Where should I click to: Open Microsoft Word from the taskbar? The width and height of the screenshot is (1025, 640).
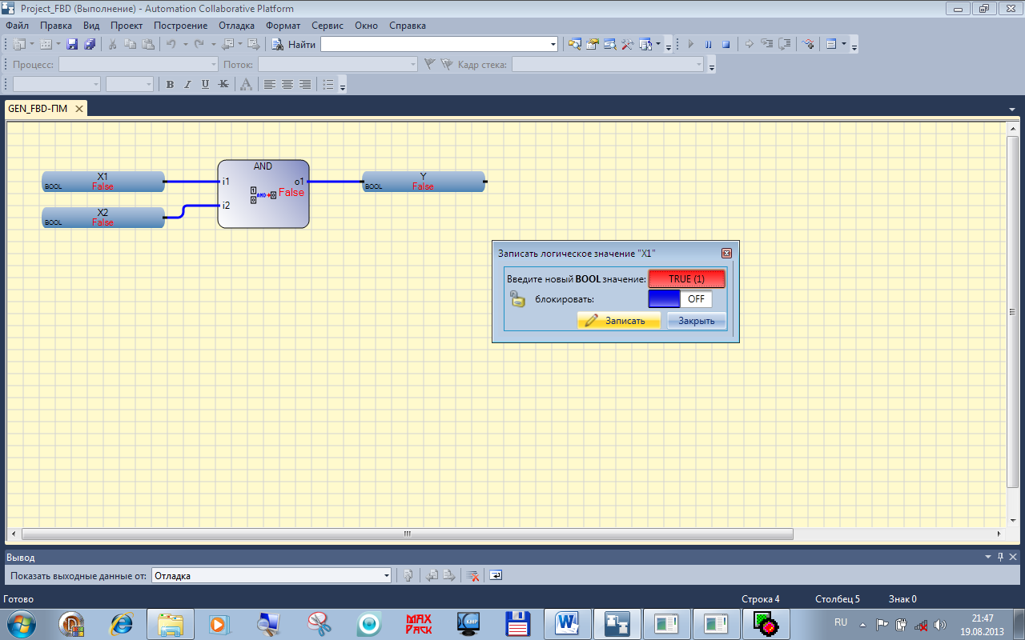[567, 623]
